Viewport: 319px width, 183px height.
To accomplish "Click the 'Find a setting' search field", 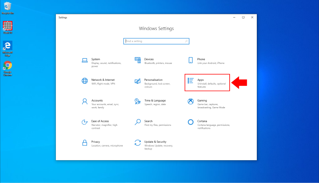I will pyautogui.click(x=156, y=41).
